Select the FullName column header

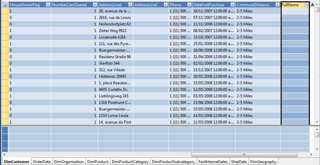292,5
